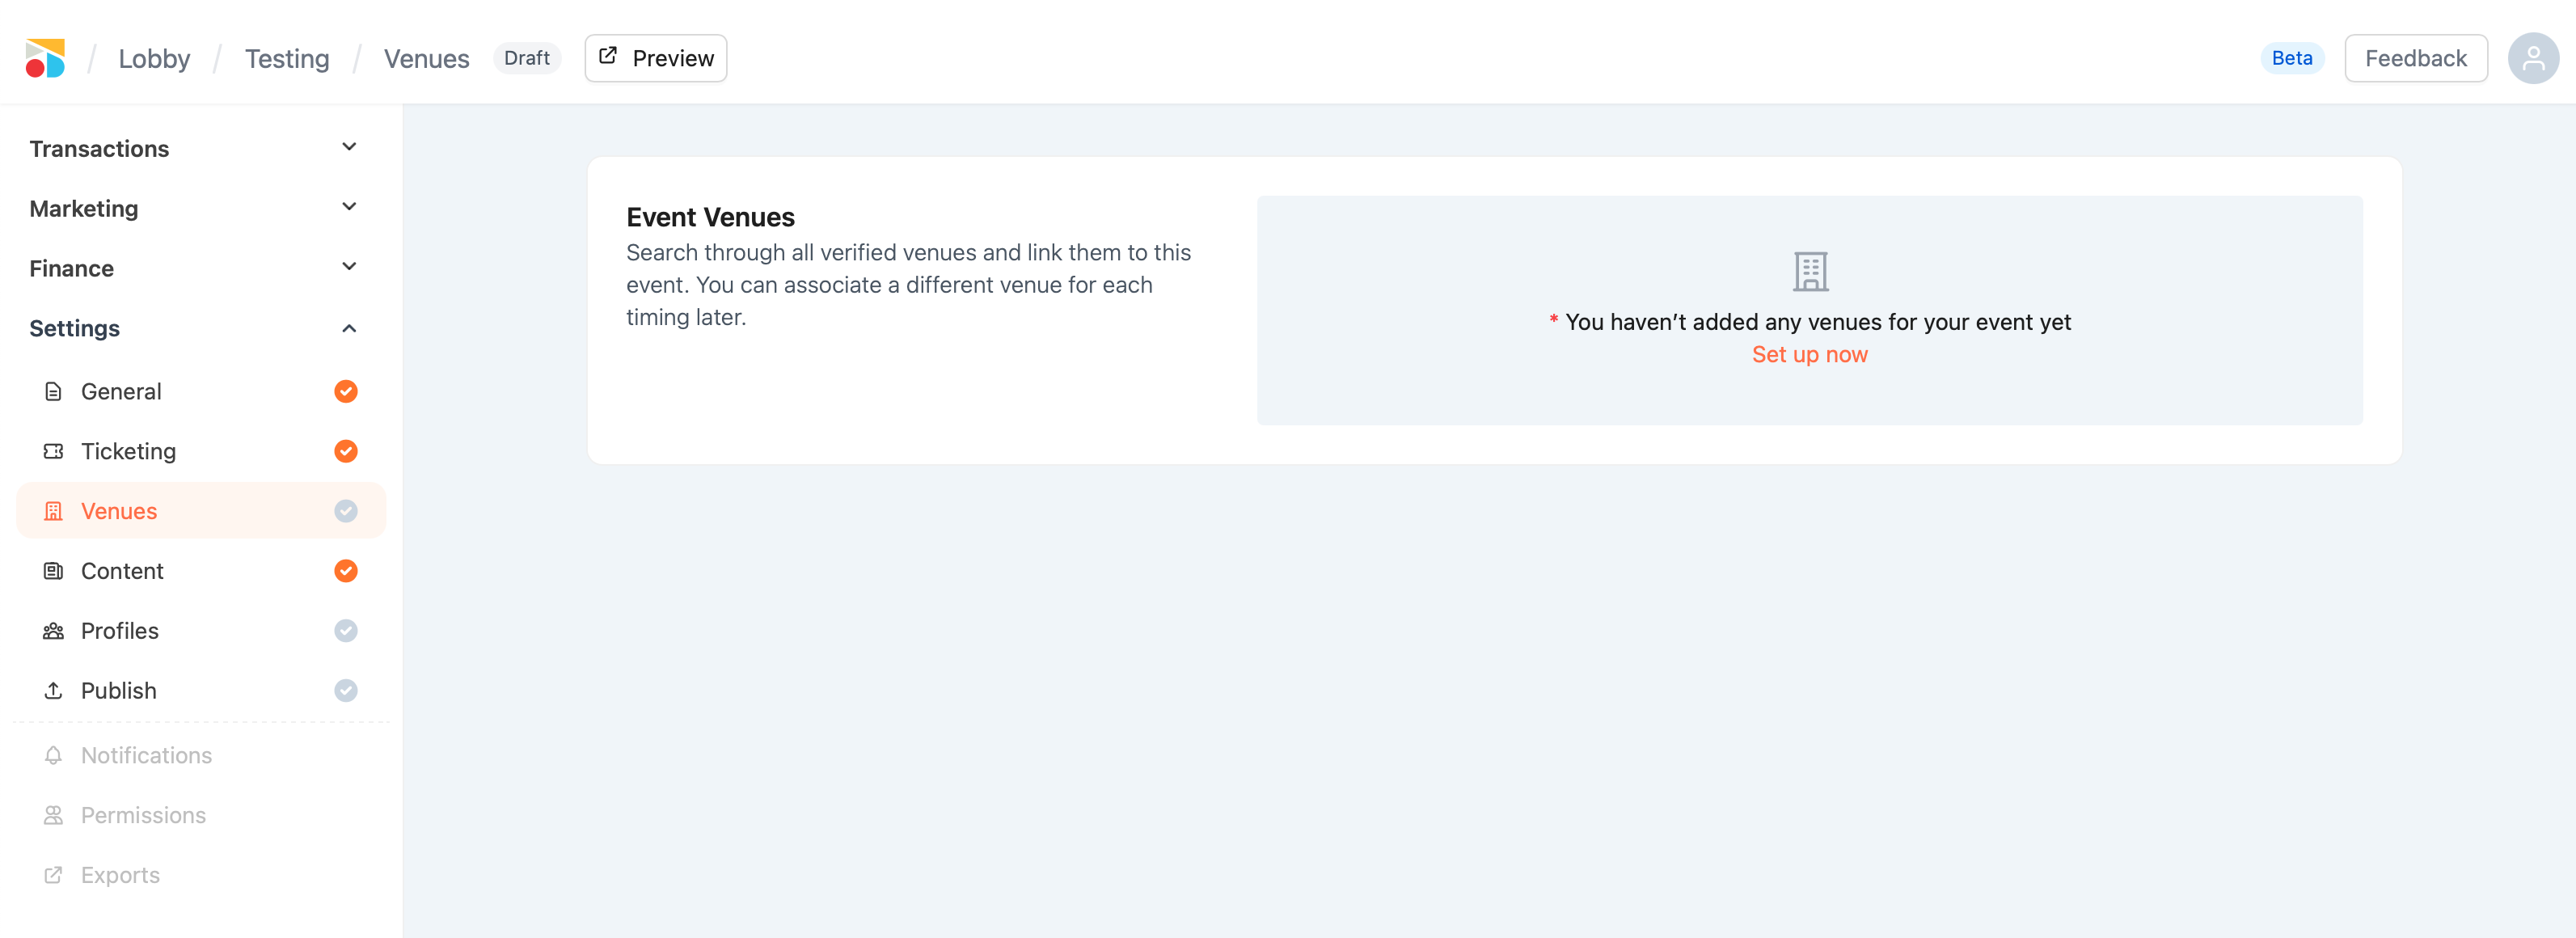This screenshot has height=938, width=2576.
Task: Click the Set up now link
Action: coord(1808,354)
